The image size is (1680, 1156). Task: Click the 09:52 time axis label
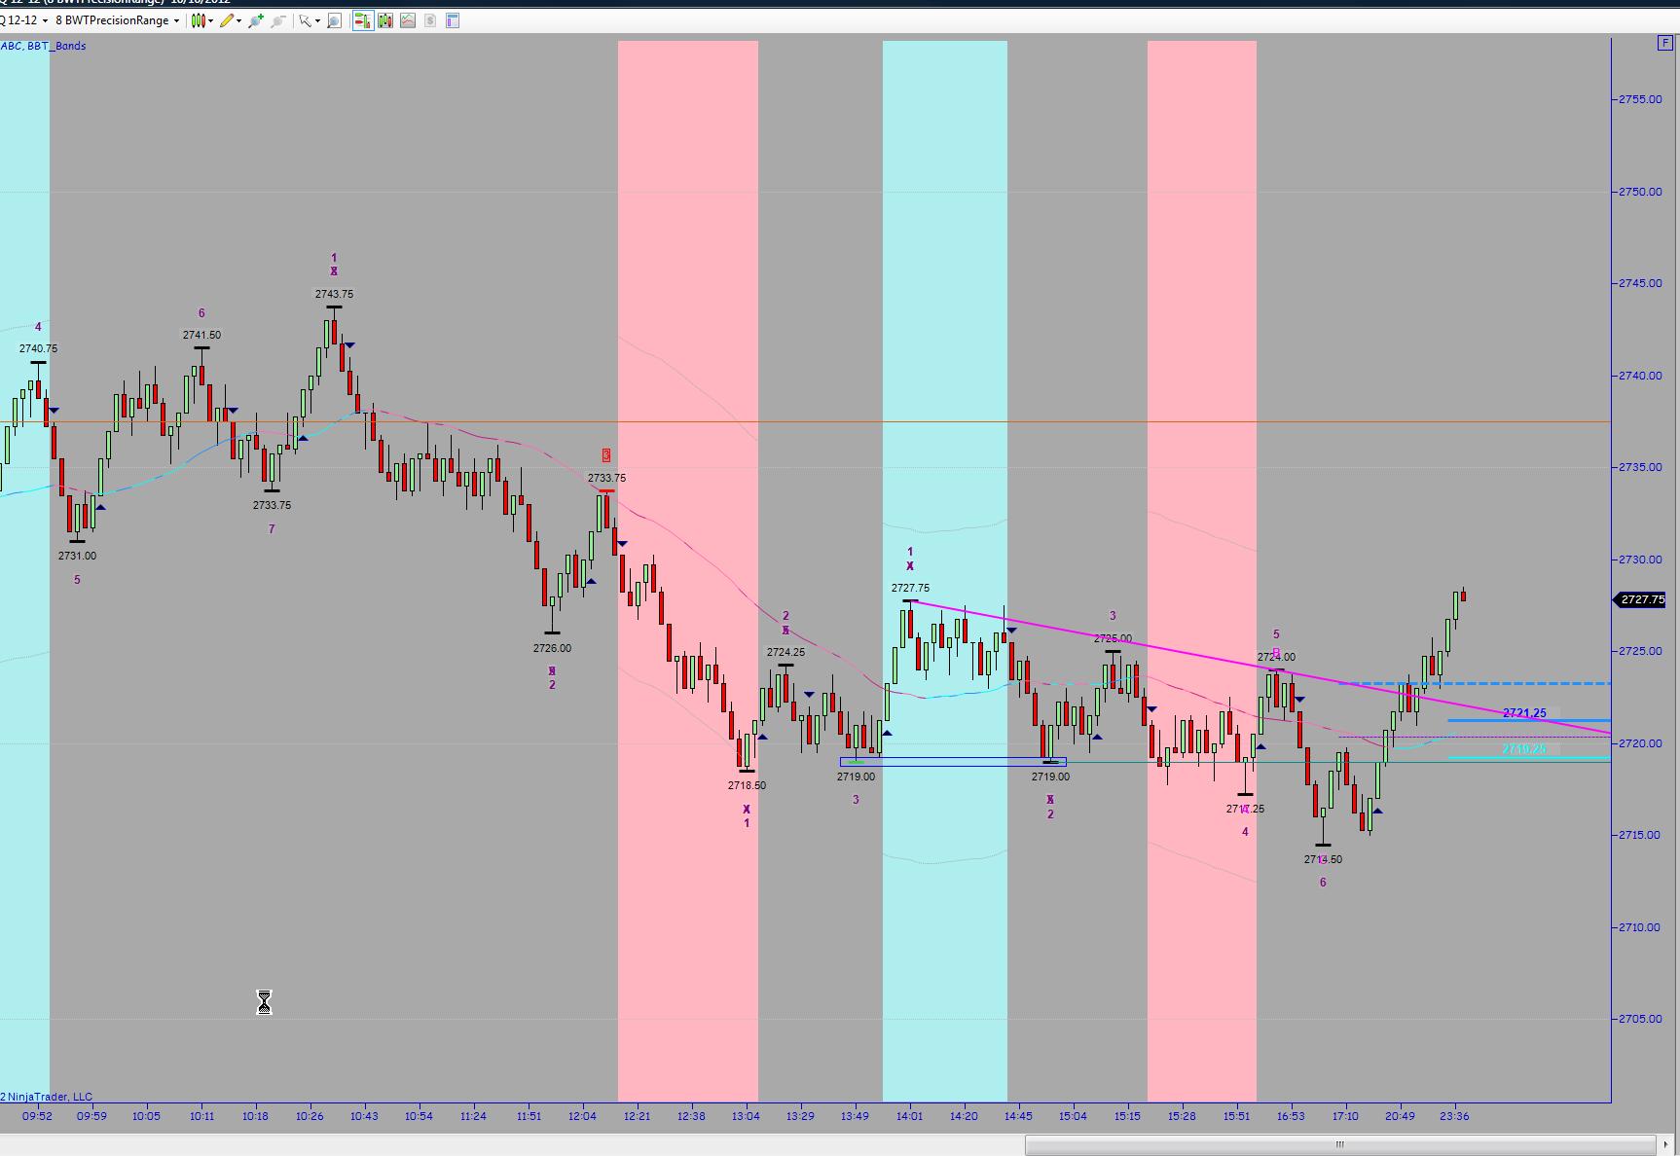pos(37,1116)
